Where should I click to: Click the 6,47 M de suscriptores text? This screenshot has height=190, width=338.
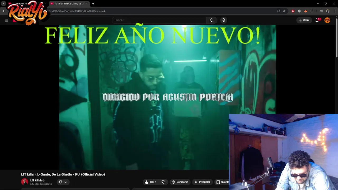point(41,184)
